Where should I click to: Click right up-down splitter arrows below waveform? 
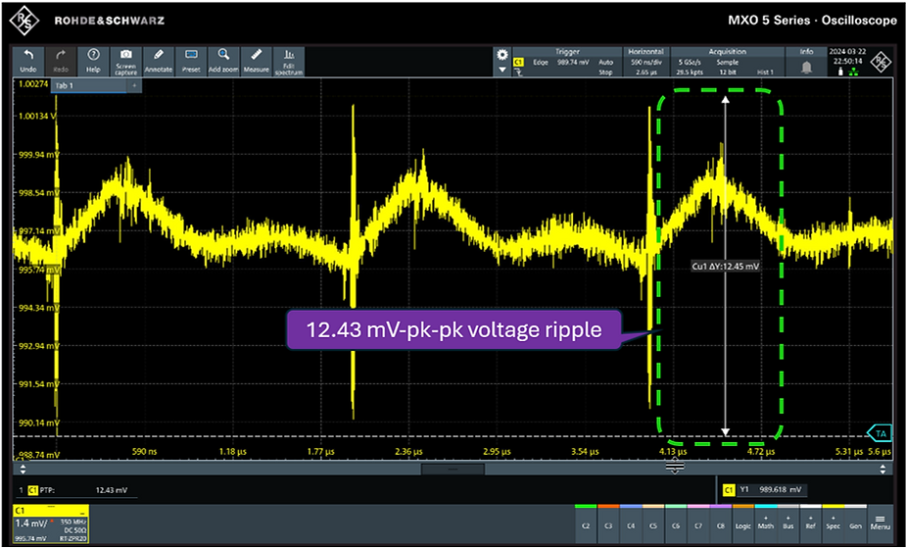click(x=882, y=469)
